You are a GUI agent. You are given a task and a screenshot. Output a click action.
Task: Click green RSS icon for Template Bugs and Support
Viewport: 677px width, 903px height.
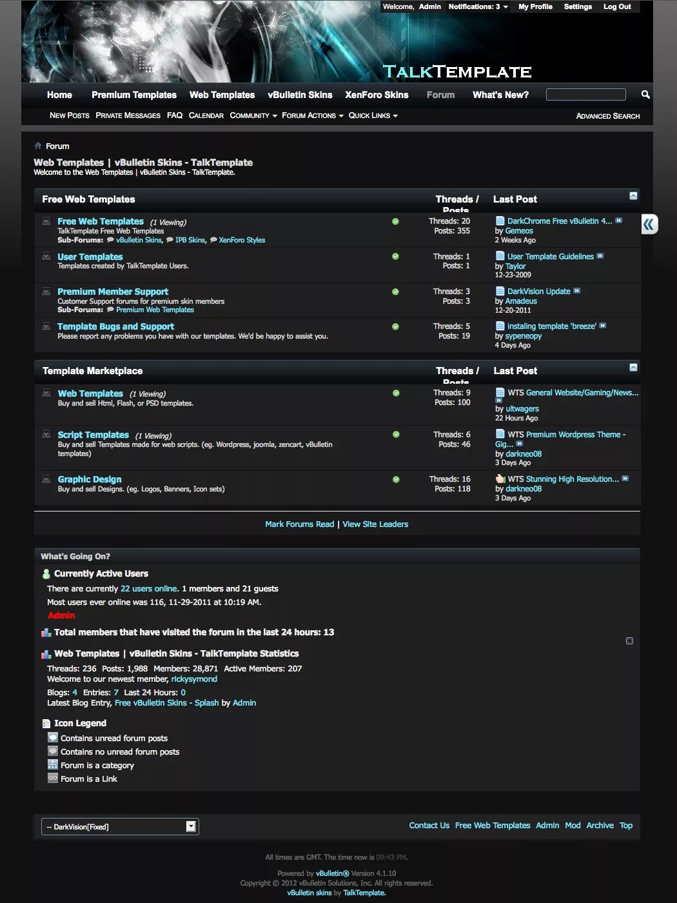[395, 326]
